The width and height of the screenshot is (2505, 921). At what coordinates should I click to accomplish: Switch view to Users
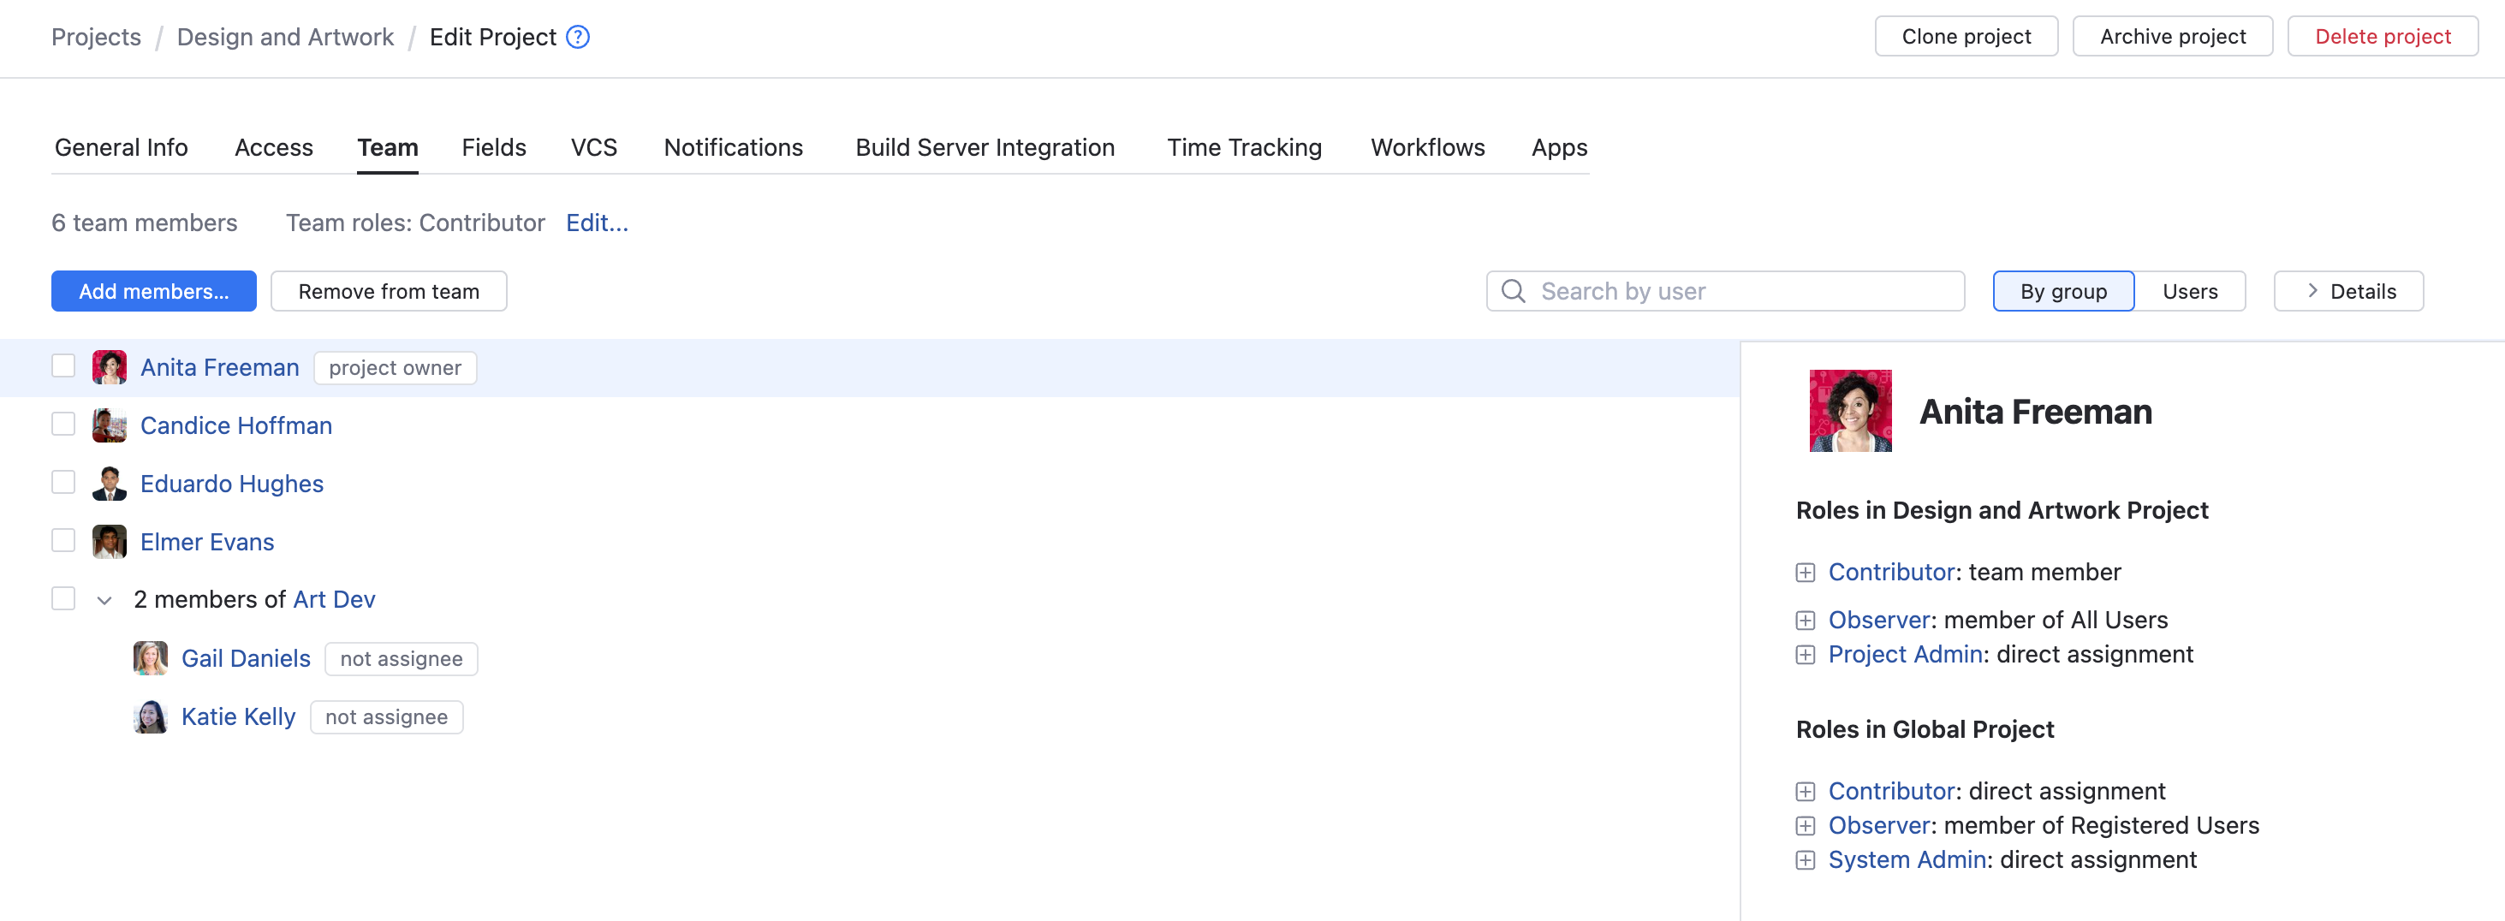tap(2189, 291)
